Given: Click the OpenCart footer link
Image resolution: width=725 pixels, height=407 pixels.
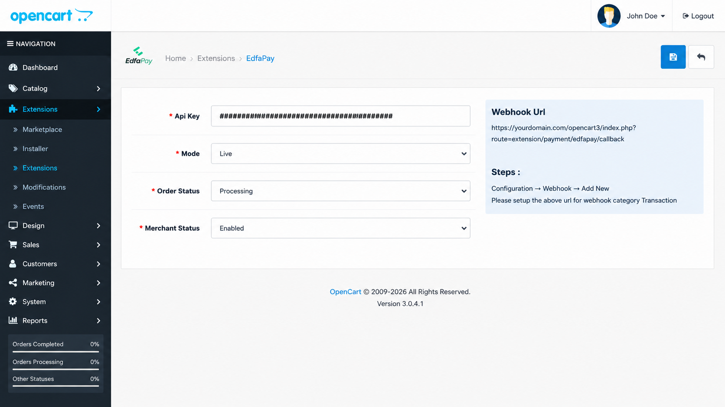Looking at the screenshot, I should pyautogui.click(x=345, y=292).
